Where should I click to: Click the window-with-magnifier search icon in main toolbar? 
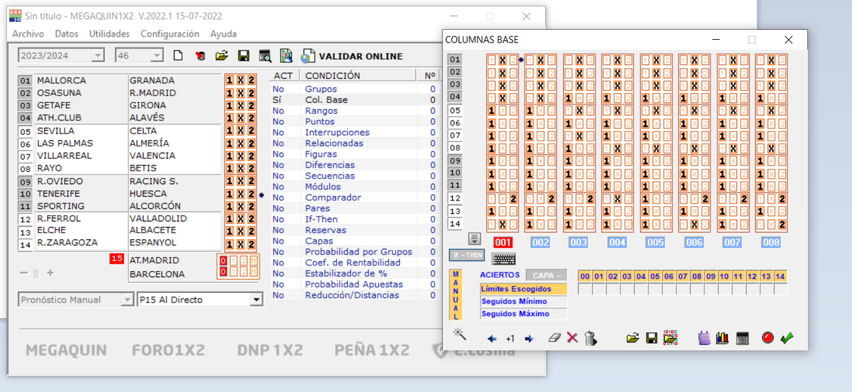coord(265,56)
